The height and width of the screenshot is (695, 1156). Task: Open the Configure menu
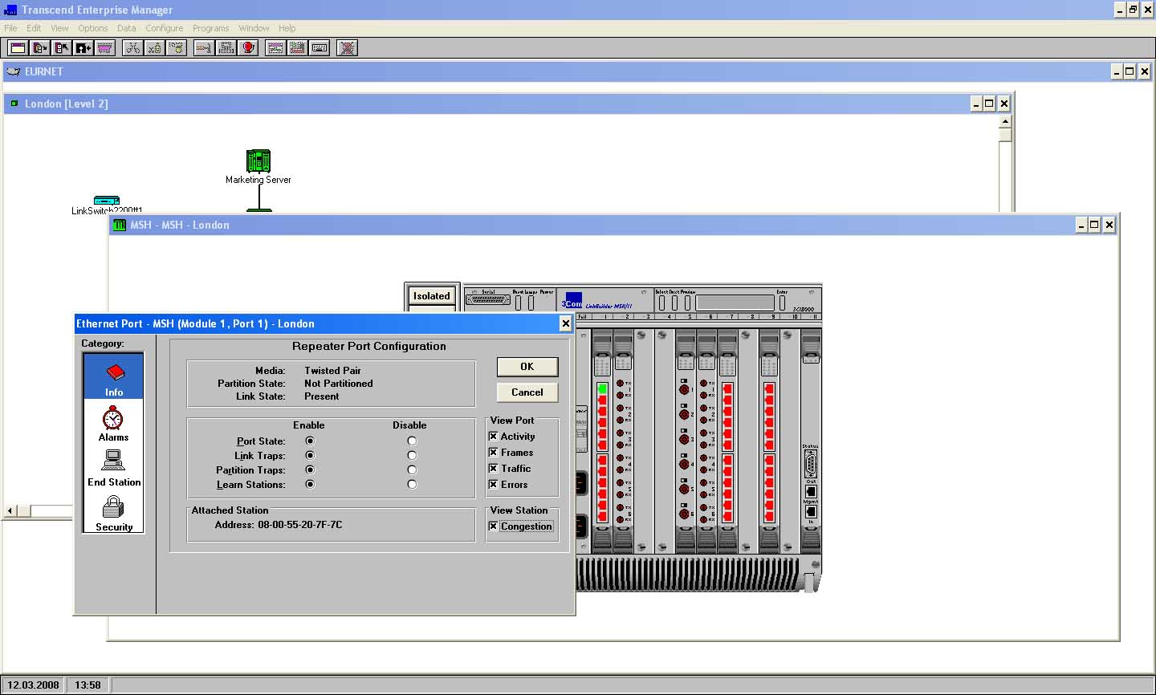pos(165,28)
